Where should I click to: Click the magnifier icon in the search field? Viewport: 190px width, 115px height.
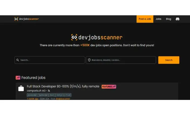tap(18, 60)
